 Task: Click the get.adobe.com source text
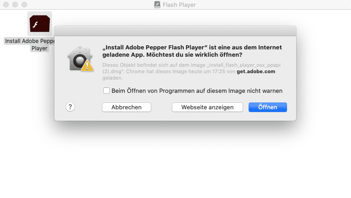[x=256, y=71]
